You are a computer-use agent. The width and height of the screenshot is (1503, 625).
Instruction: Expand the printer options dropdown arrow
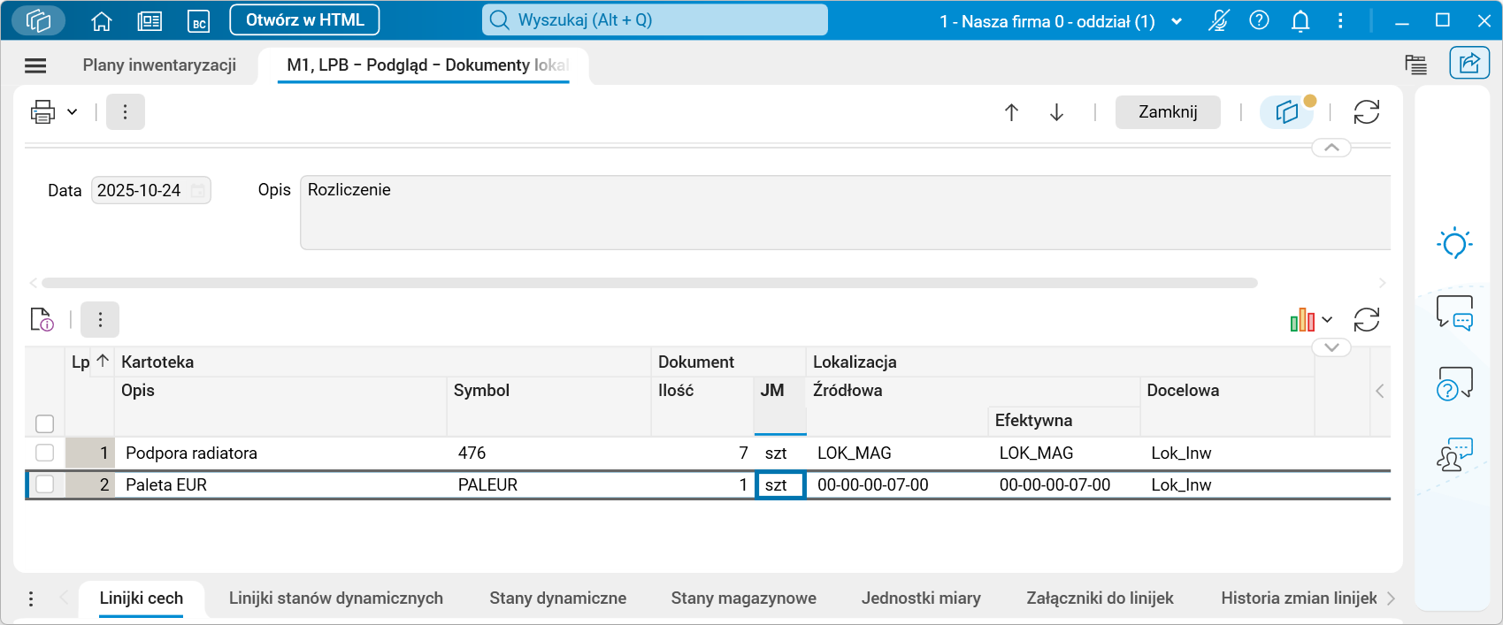pos(73,112)
